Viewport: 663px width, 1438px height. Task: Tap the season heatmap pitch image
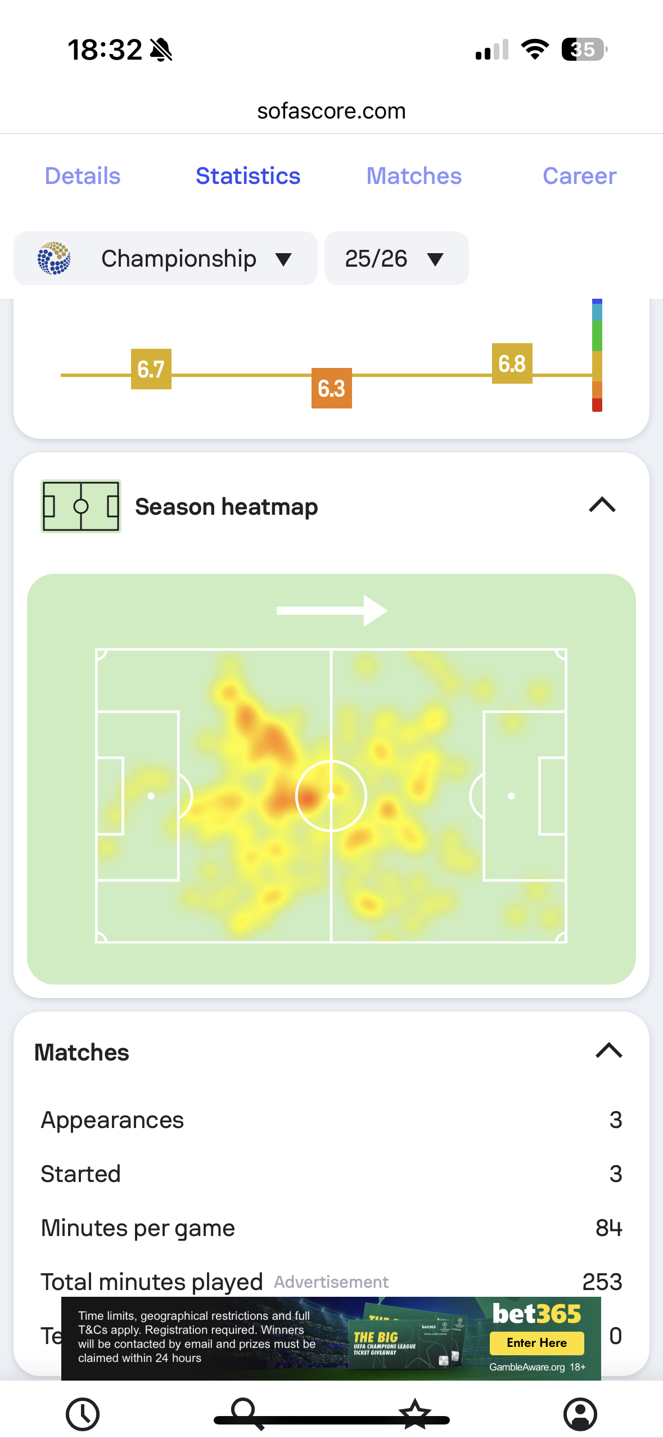[x=331, y=779]
